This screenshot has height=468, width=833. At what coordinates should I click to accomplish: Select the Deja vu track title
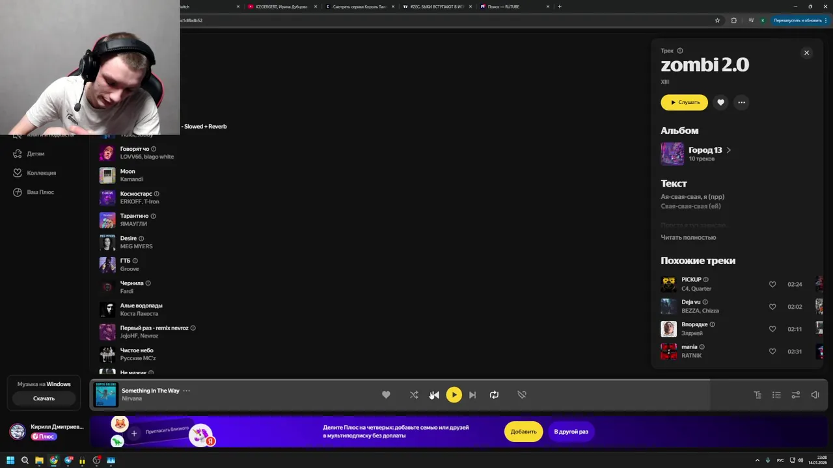[690, 302]
